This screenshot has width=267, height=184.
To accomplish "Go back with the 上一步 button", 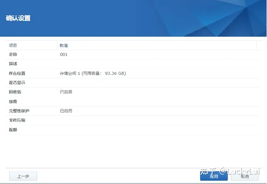I will (23, 176).
